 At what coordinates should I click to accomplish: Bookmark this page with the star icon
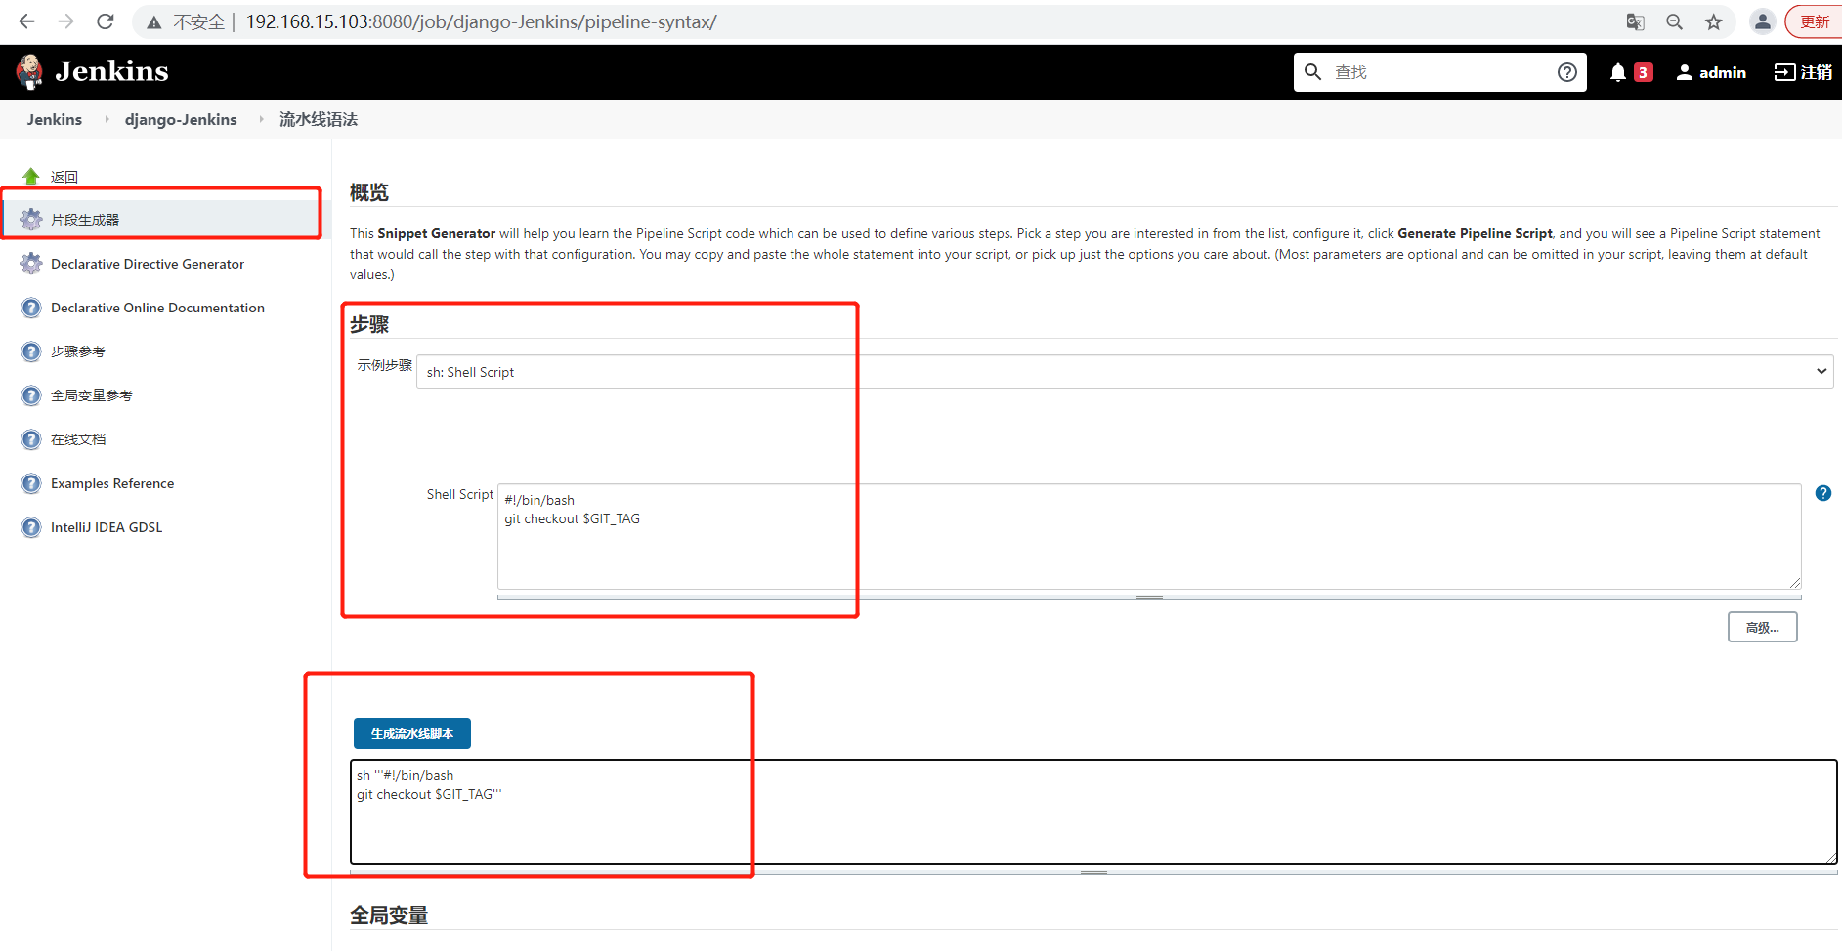1713,21
